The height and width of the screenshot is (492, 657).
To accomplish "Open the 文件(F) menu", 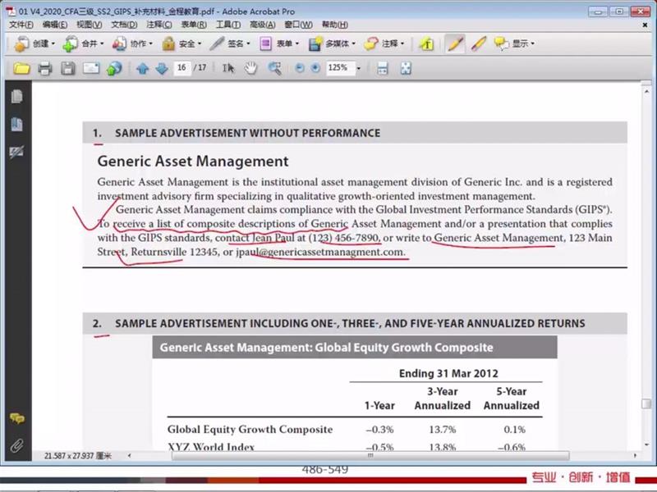I will point(20,25).
